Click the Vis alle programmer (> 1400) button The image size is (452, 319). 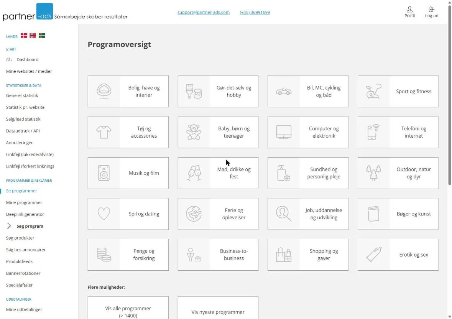tap(128, 308)
